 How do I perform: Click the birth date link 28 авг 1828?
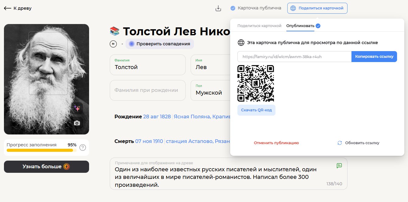click(x=157, y=116)
